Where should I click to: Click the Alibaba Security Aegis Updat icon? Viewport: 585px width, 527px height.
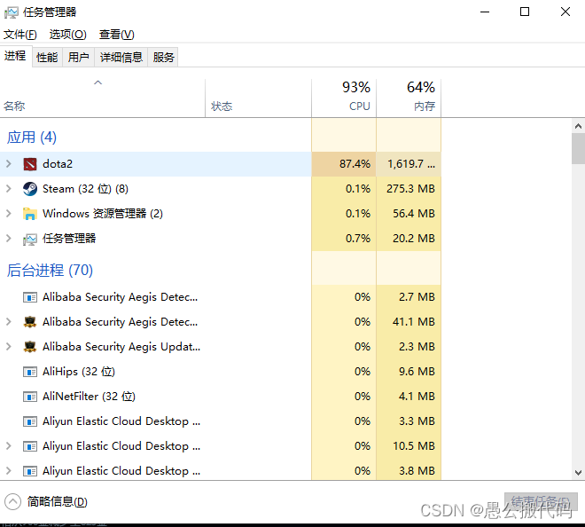(x=30, y=347)
